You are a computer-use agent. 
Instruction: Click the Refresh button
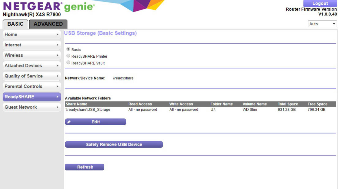[x=84, y=167]
